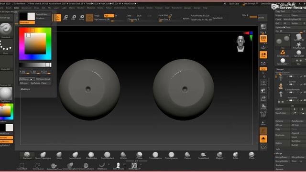Collapse the Merge section
Viewport: 306px width, 172px height.
coord(279,153)
